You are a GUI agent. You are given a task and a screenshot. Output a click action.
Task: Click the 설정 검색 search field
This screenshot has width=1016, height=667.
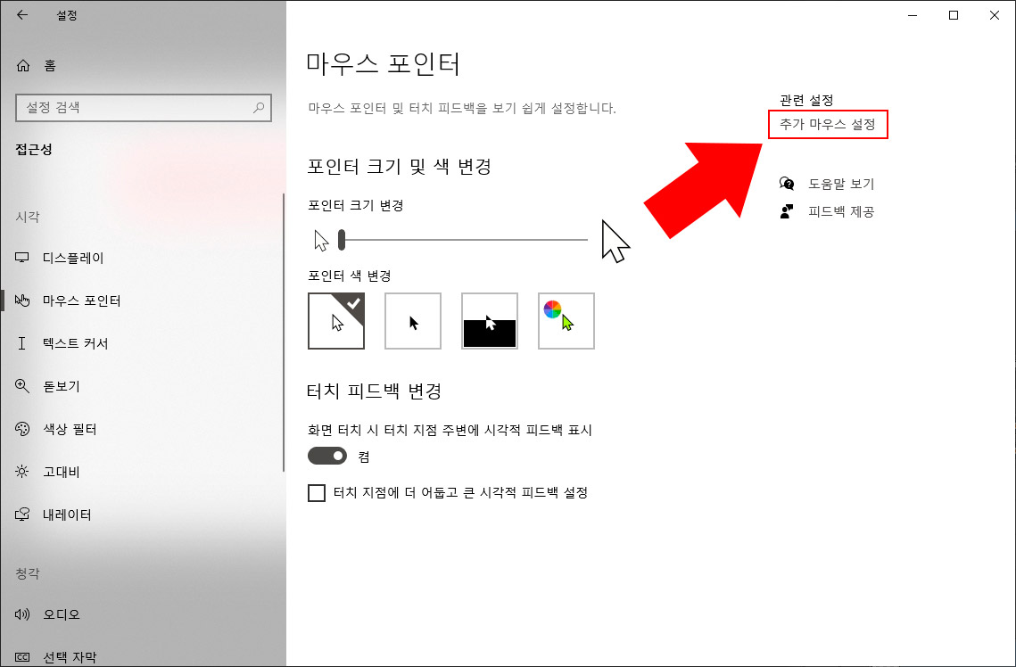(x=144, y=108)
